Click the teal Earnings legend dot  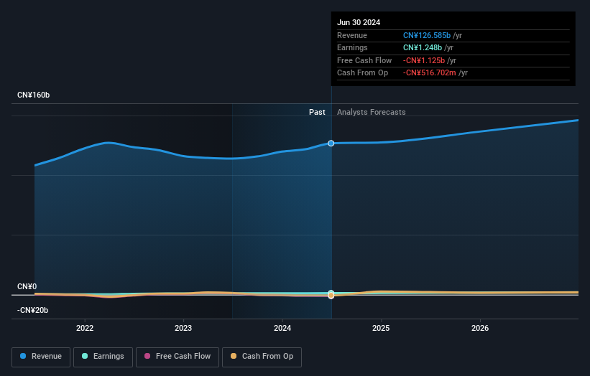85,356
